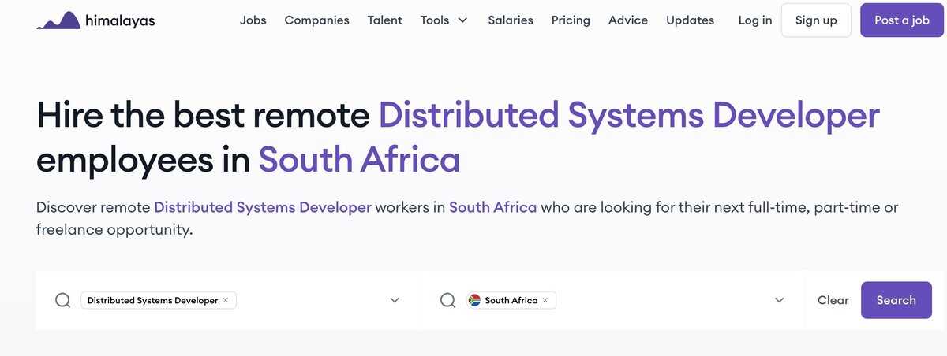947x356 pixels.
Task: Open the Pricing page
Action: pyautogui.click(x=571, y=20)
